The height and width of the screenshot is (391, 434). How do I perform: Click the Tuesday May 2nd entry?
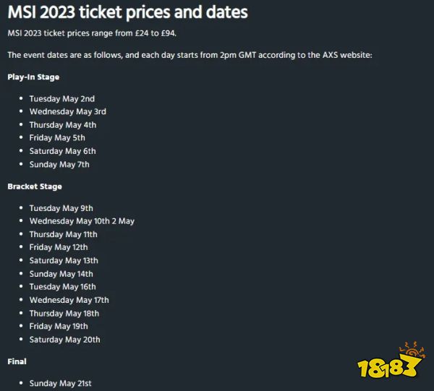coord(62,99)
